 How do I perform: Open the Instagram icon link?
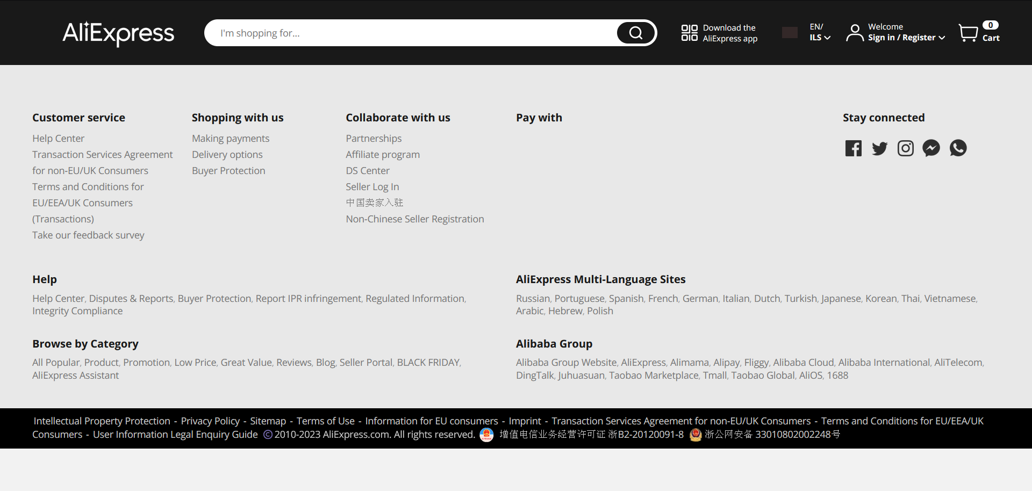906,148
